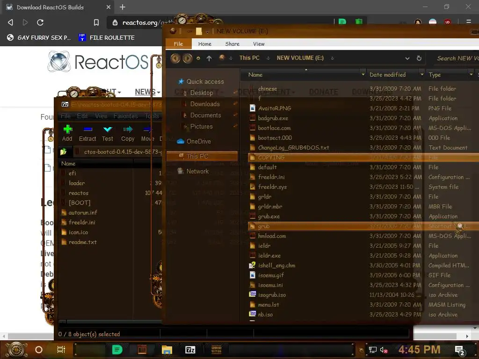Open the Share ribbon tab
Viewport: 479px width, 359px height.
(232, 44)
